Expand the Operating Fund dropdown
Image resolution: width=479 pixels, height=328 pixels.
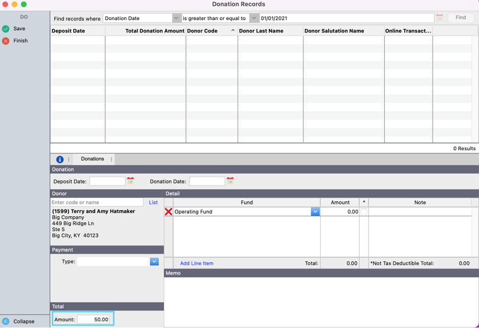[315, 212]
